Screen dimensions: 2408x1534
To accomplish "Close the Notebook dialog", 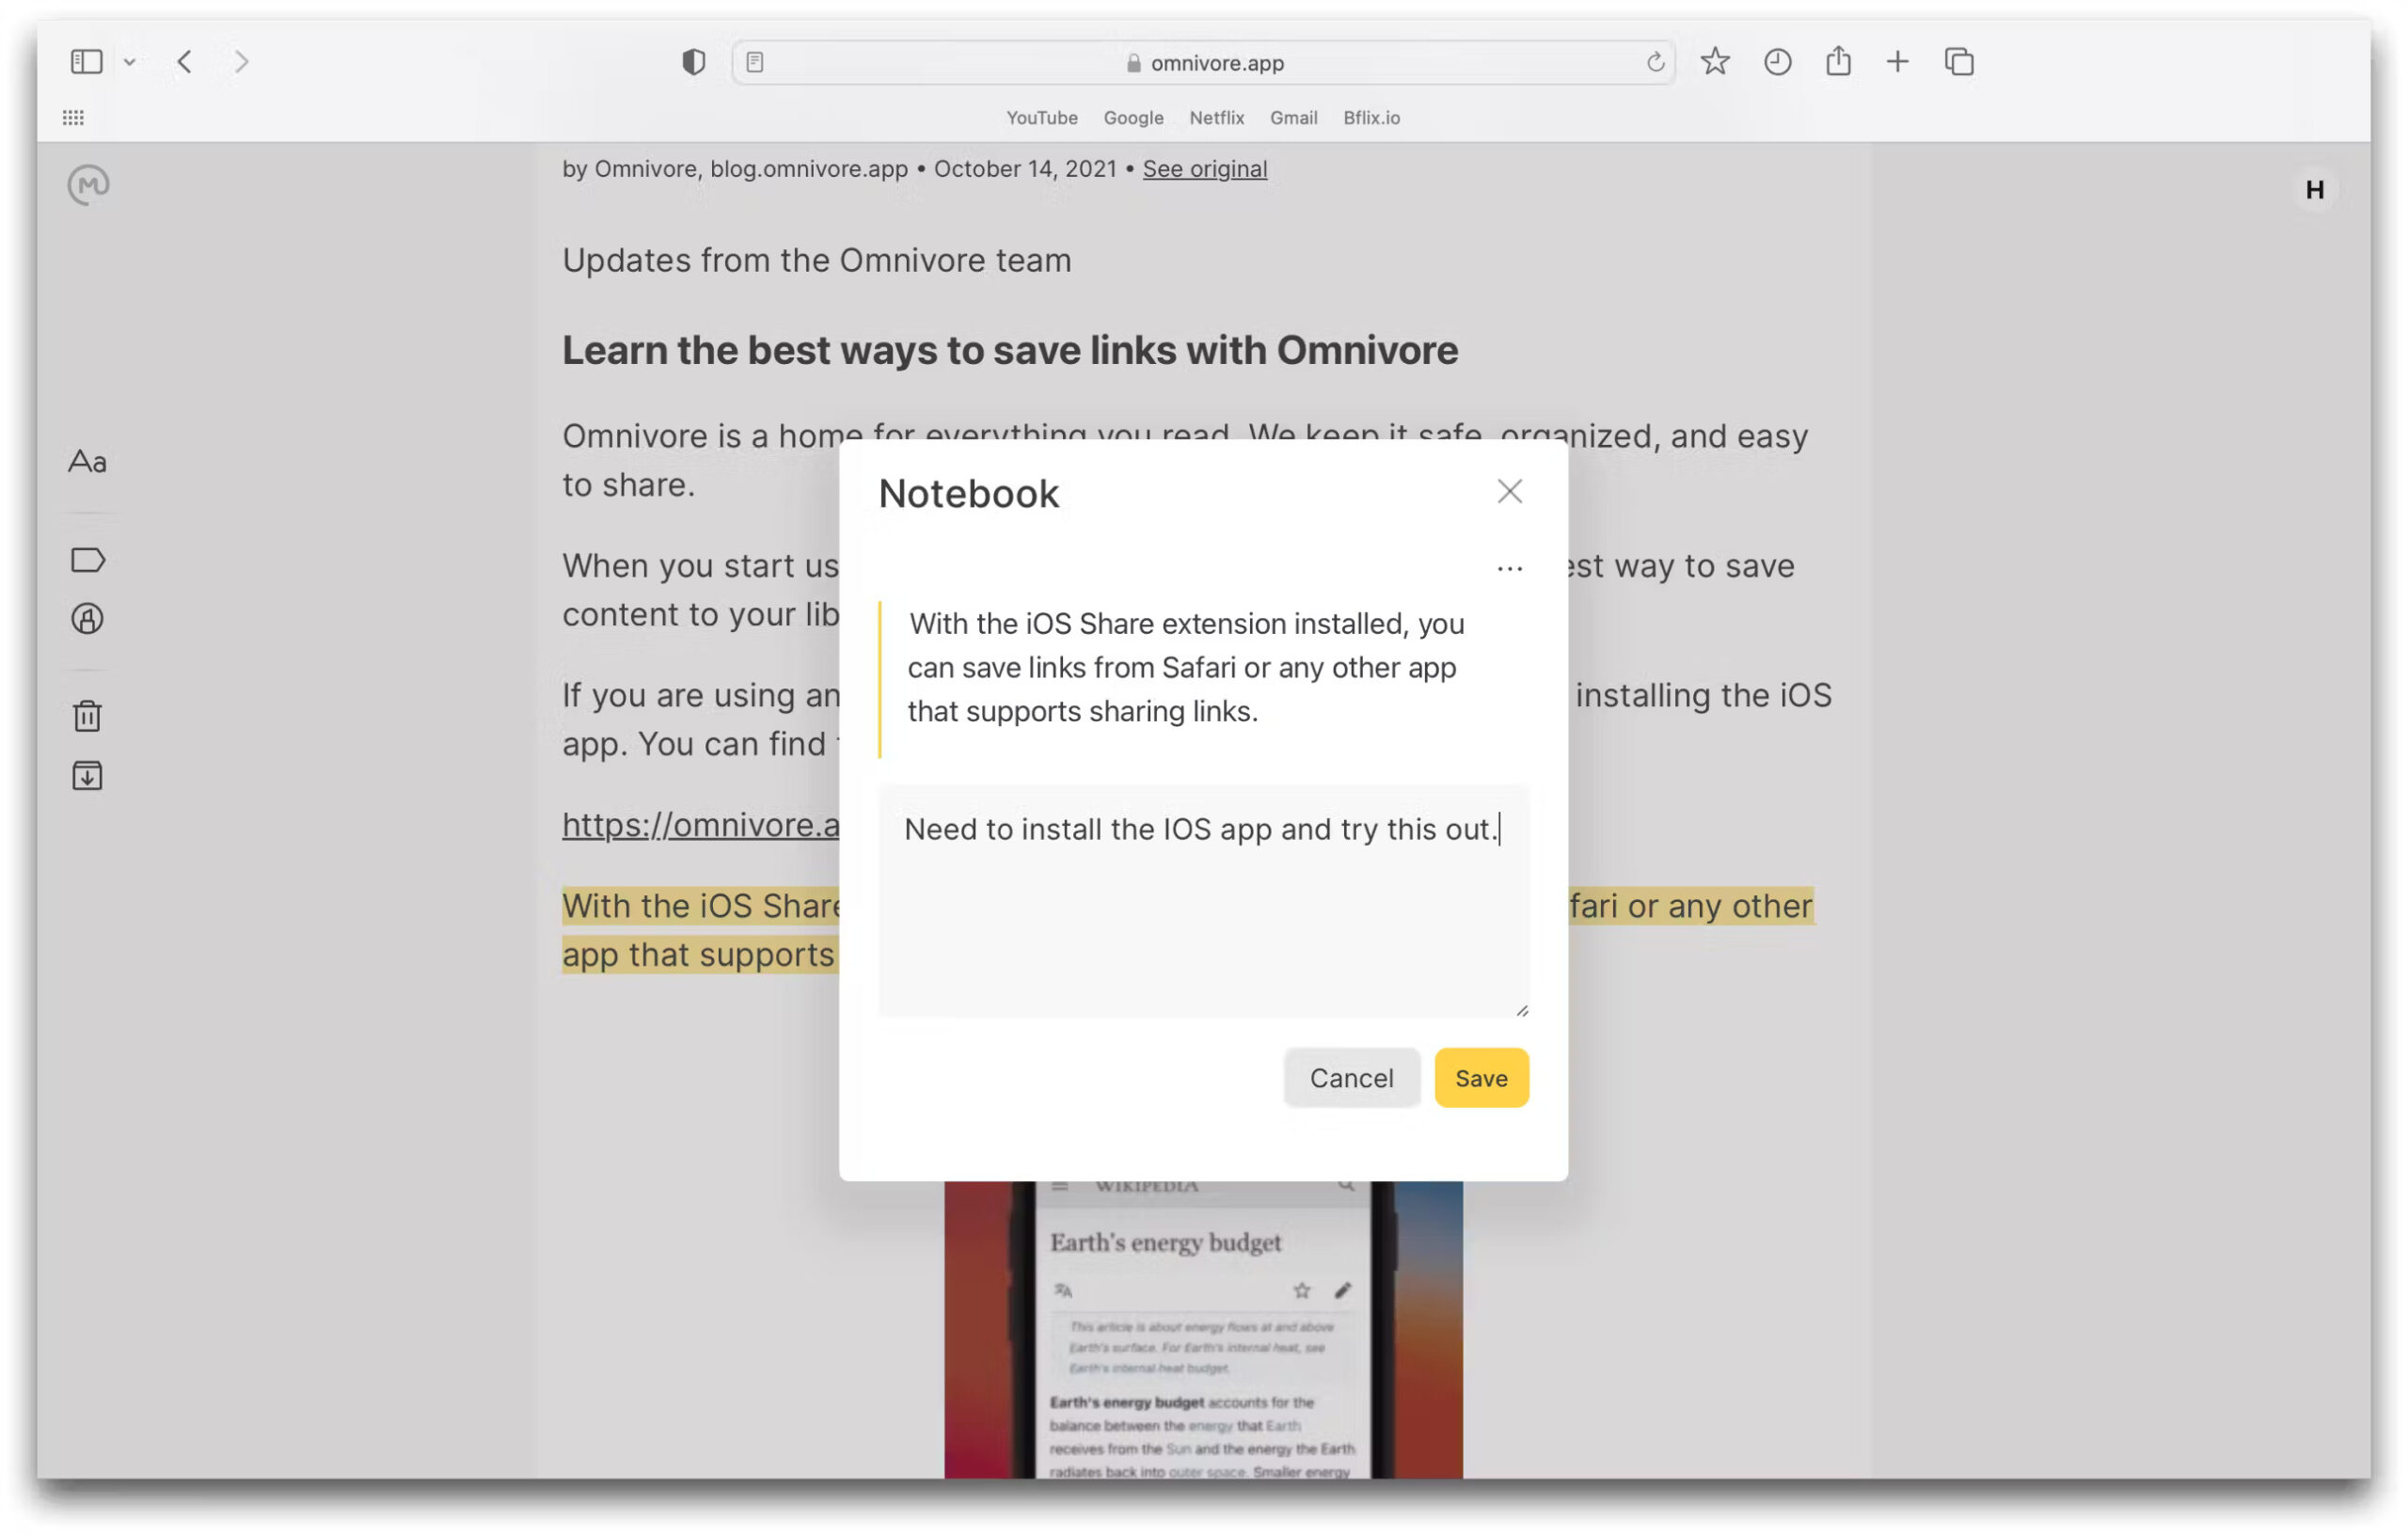I will [1509, 491].
